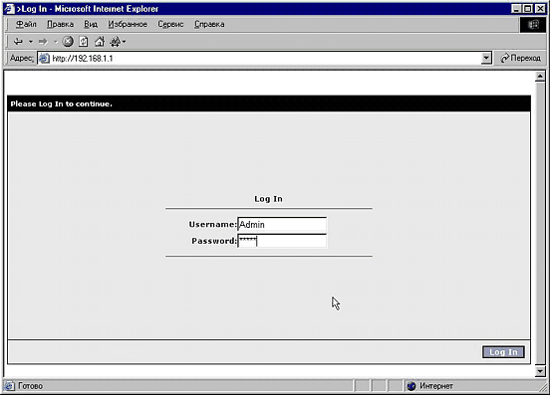
Task: Click the scrollbar down arrow
Action: (x=540, y=371)
